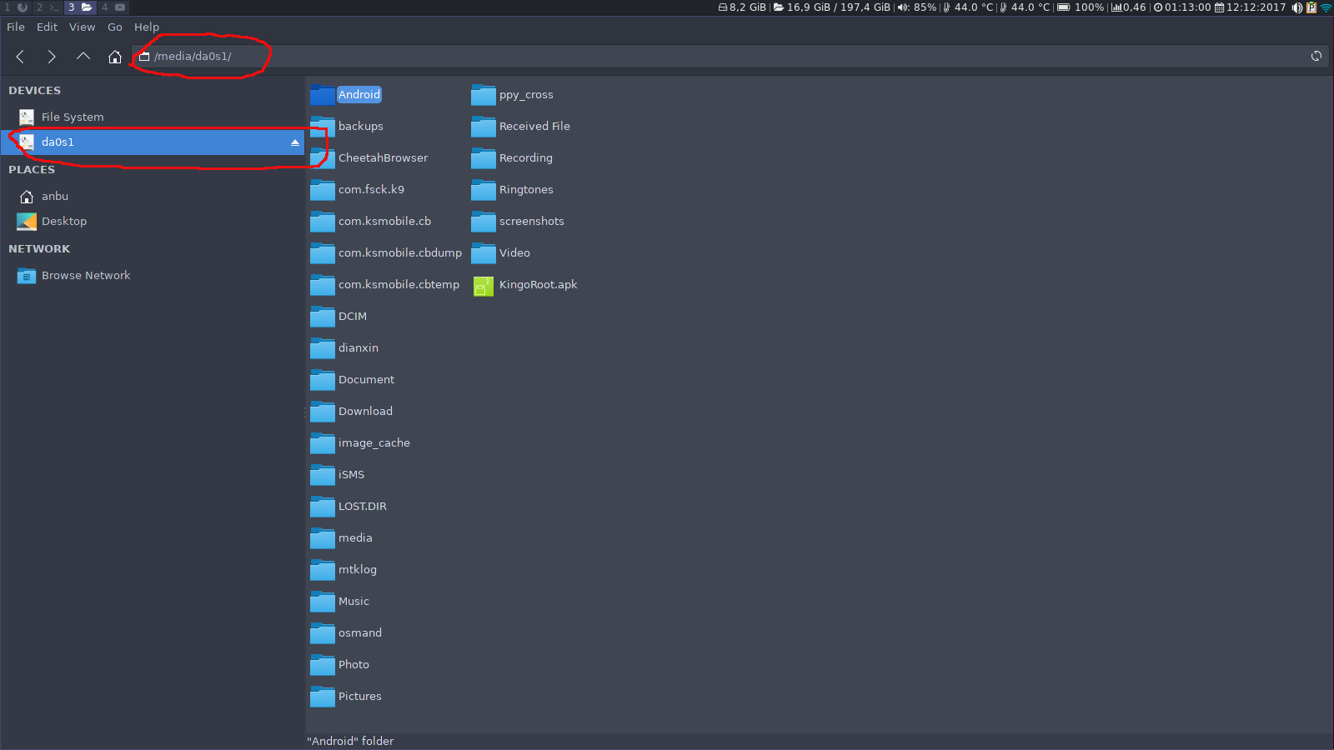Switch to workspace 3 in the top bar

79,7
